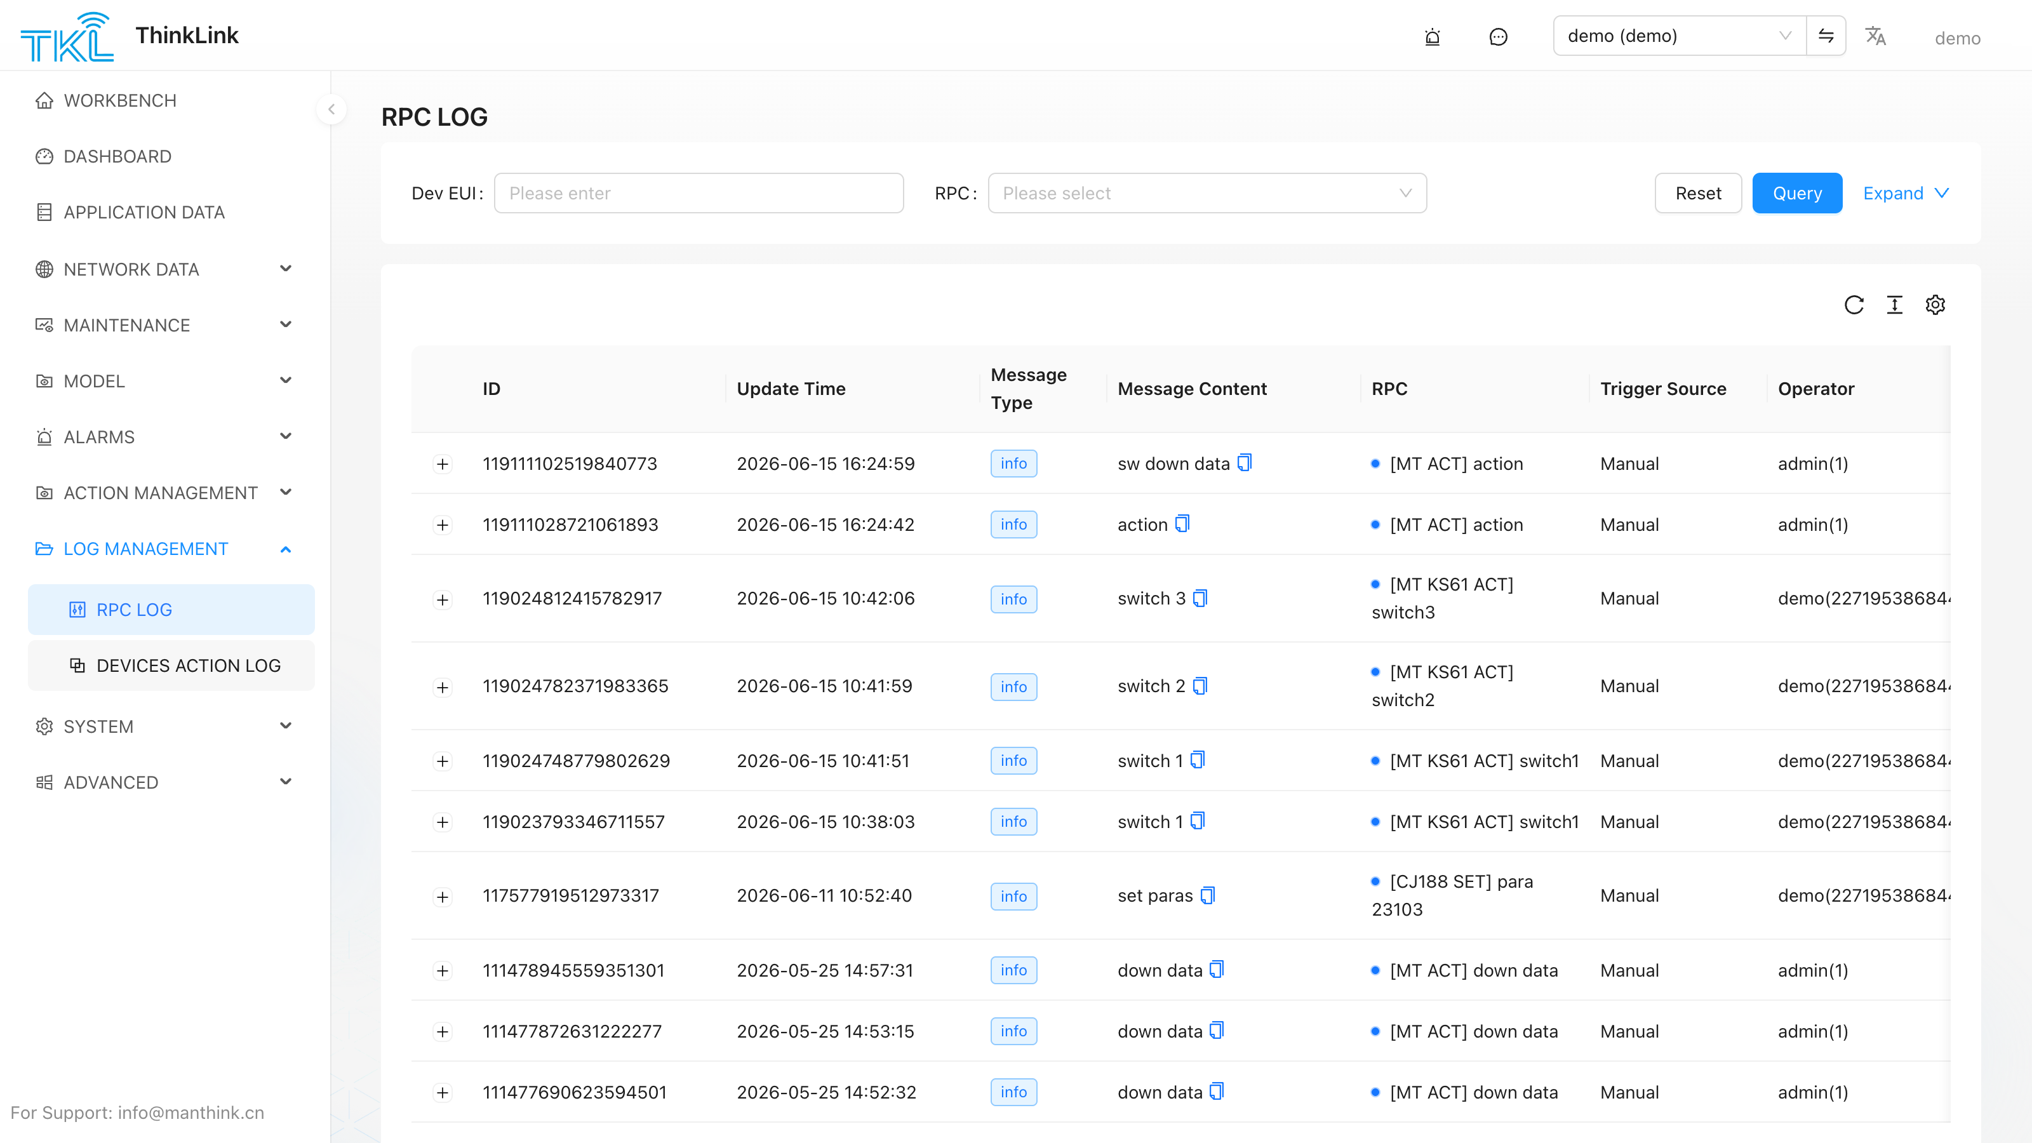Expand row 111478945559351301
Viewport: 2032px width, 1143px height.
[x=443, y=971]
